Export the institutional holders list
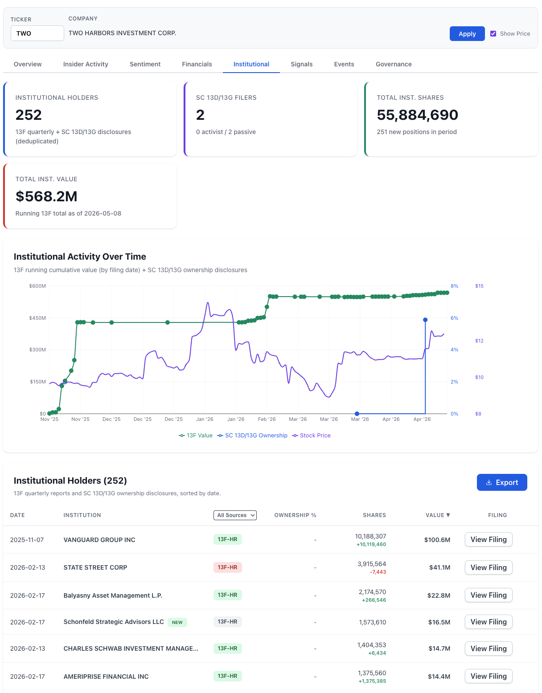The width and height of the screenshot is (542, 693). [x=502, y=482]
